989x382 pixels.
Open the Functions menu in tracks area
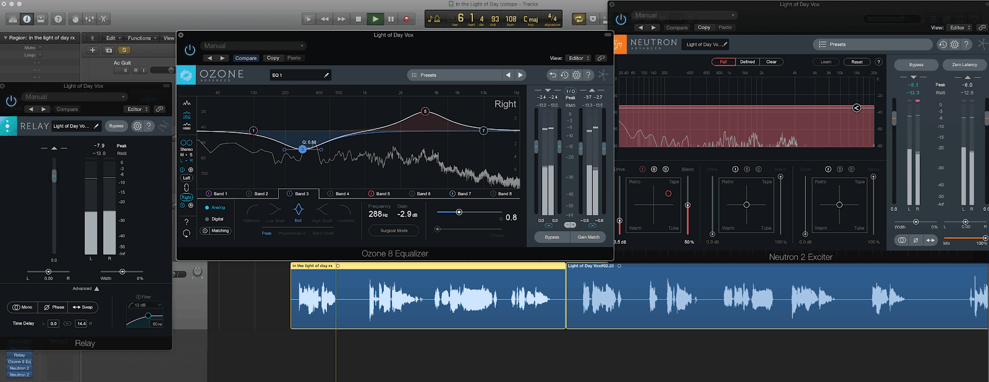[142, 38]
